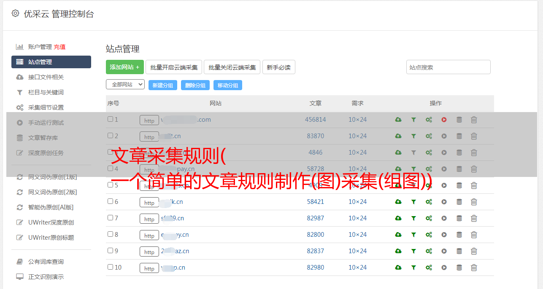Image resolution: width=543 pixels, height=289 pixels.
Task: Delete site 1 with its trash icon
Action: (474, 120)
